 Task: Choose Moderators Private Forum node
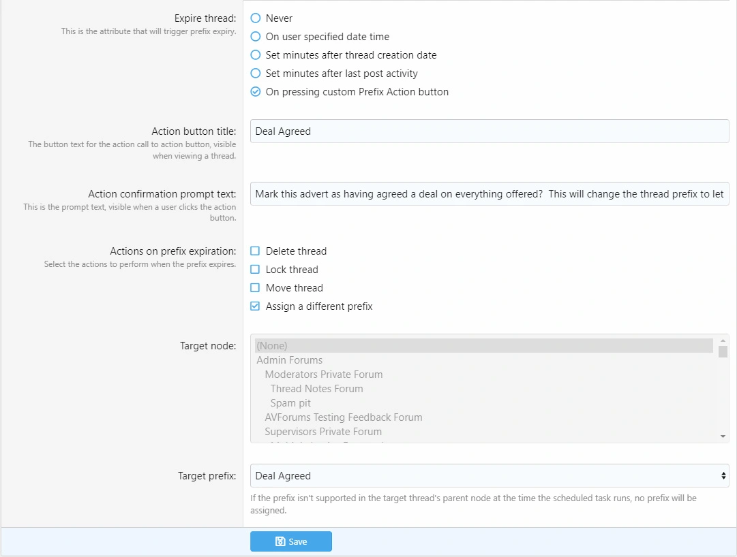(x=324, y=375)
